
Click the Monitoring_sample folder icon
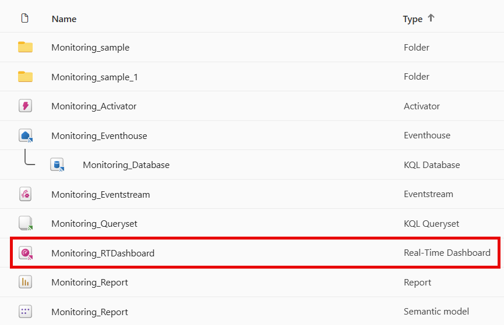25,47
